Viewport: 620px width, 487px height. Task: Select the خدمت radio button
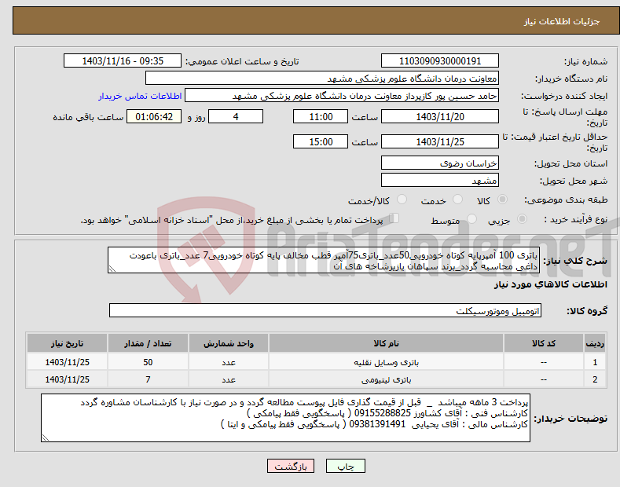pyautogui.click(x=457, y=200)
